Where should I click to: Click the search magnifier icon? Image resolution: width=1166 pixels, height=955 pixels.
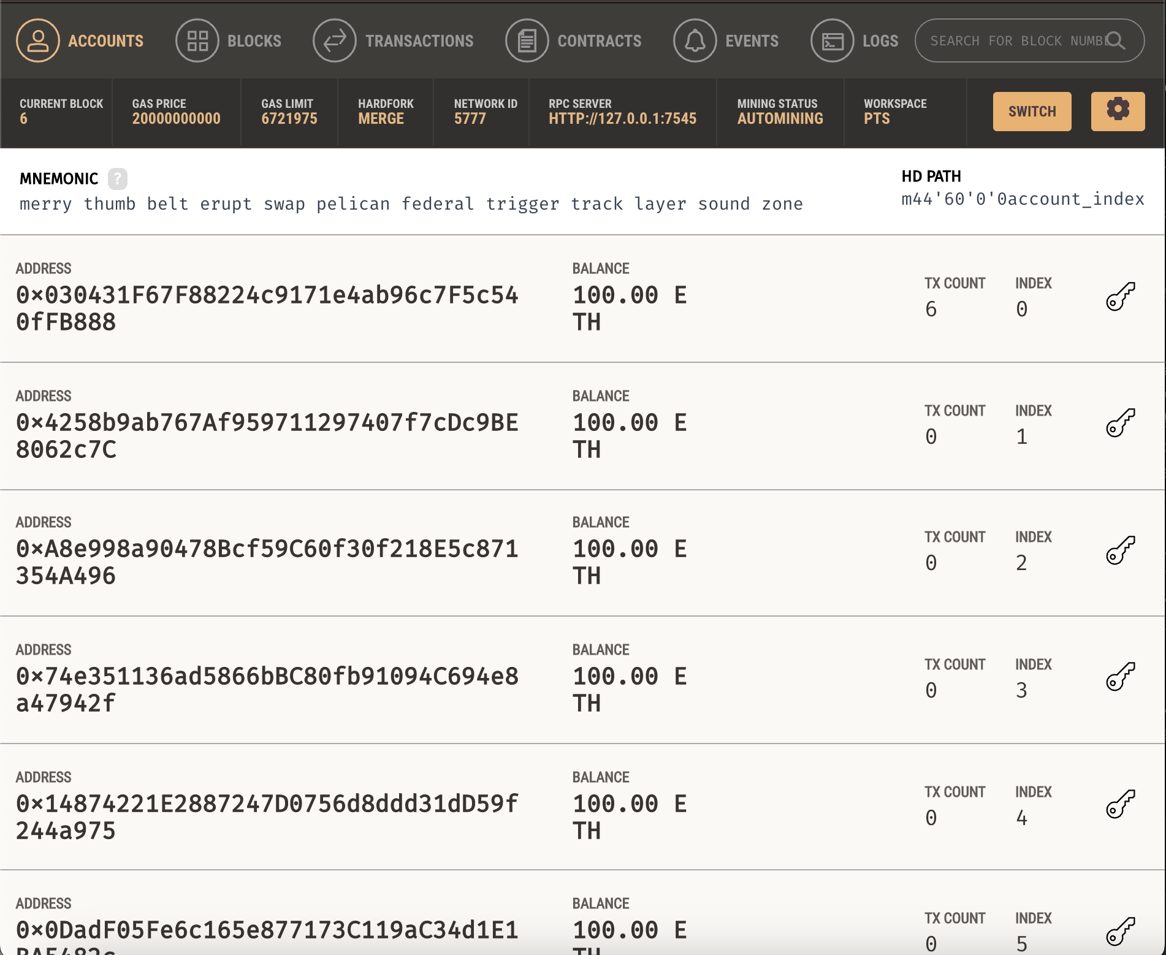pyautogui.click(x=1116, y=40)
